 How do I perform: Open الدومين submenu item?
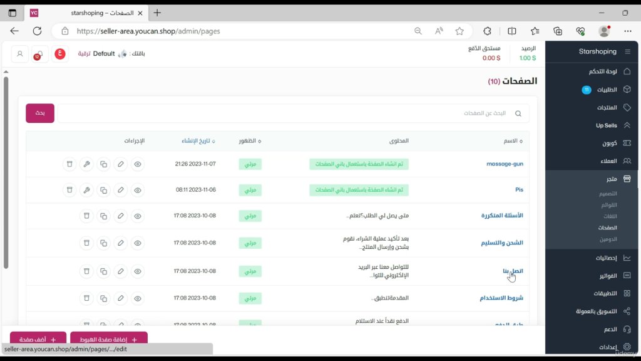pos(608,239)
